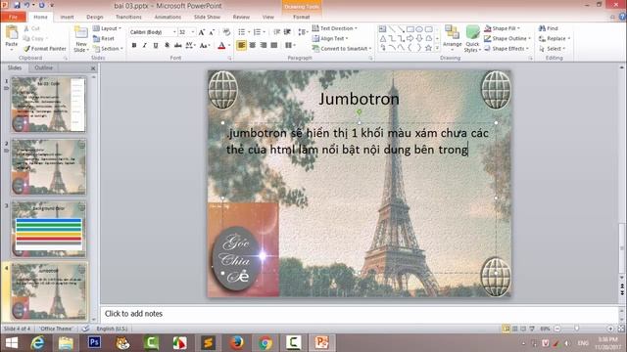Shrink the font size
The width and height of the screenshot is (627, 352).
212,32
